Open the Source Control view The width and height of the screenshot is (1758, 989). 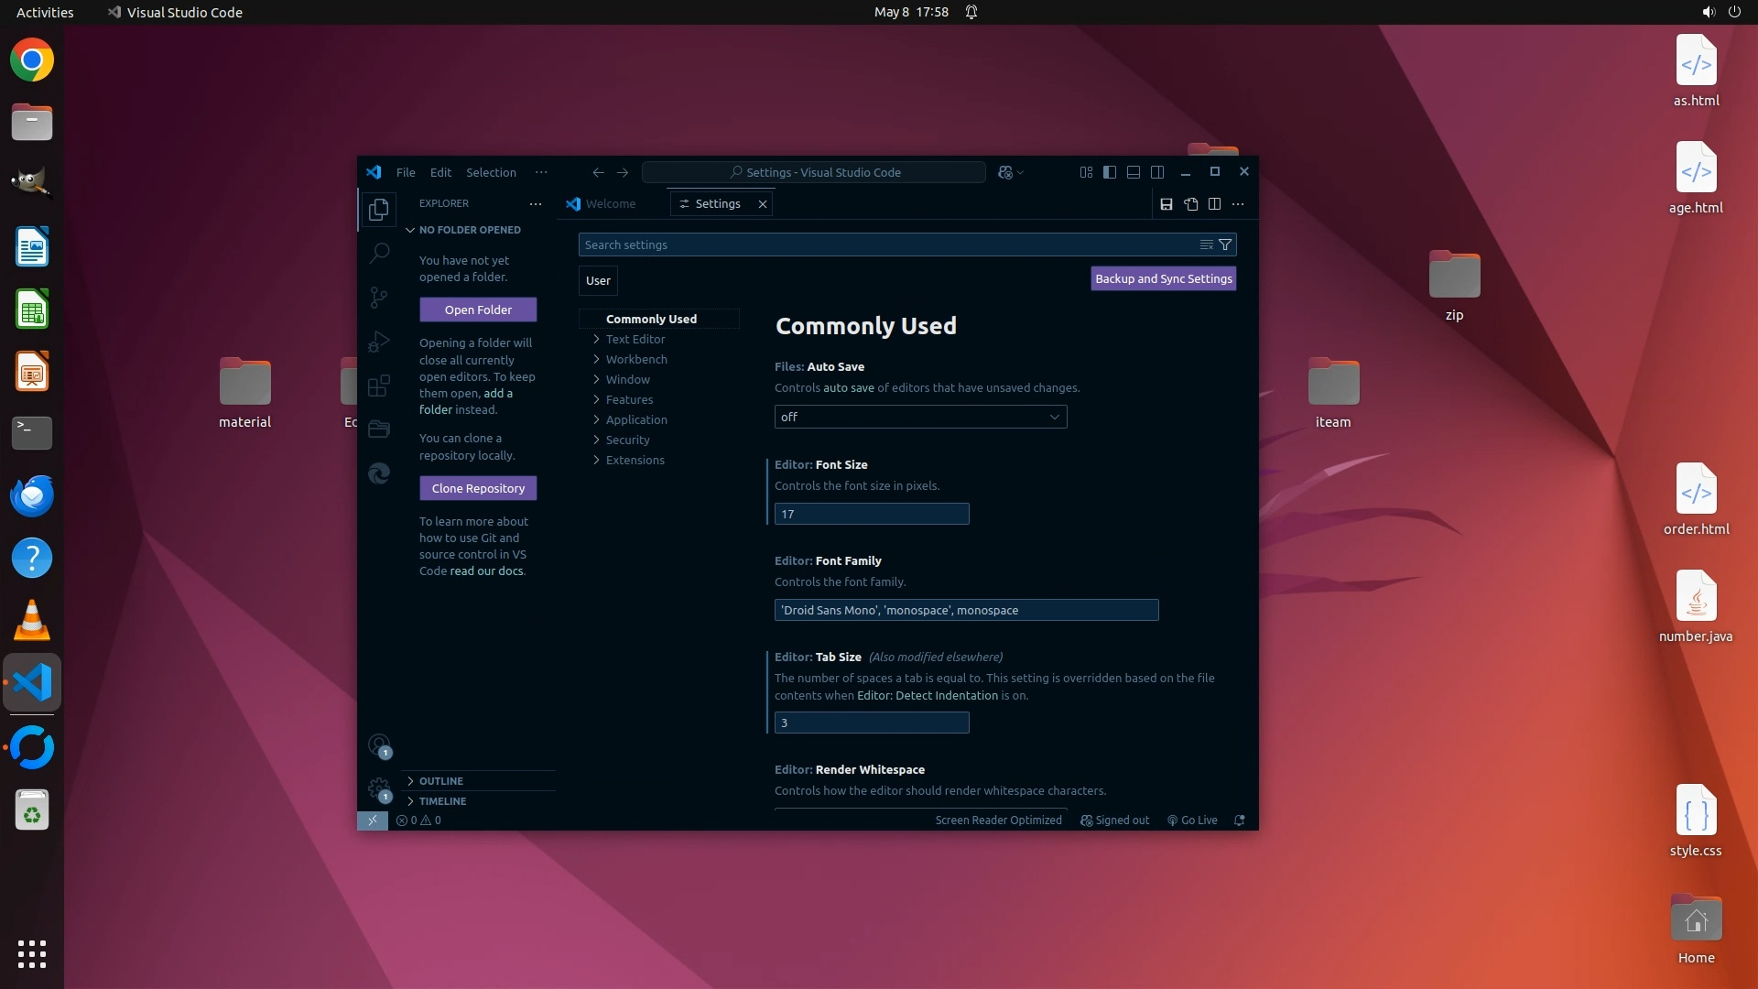(x=378, y=297)
